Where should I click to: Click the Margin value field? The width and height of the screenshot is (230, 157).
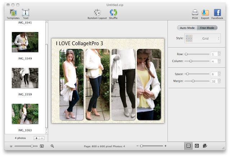(214, 81)
